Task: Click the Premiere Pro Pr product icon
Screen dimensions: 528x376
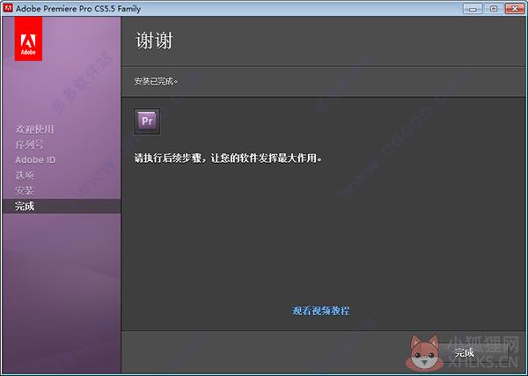Action: click(147, 122)
